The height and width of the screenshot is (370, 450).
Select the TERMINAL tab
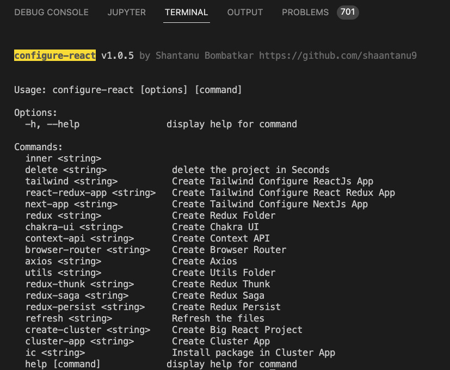coord(186,13)
